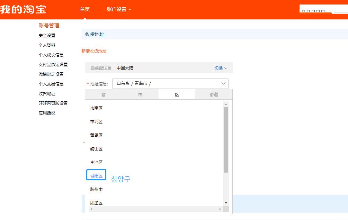Open 旺旺网页版设置 in the sidebar
The height and width of the screenshot is (220, 348).
(x=53, y=103)
